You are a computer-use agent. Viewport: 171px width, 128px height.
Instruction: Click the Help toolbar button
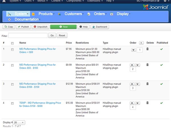(84, 27)
